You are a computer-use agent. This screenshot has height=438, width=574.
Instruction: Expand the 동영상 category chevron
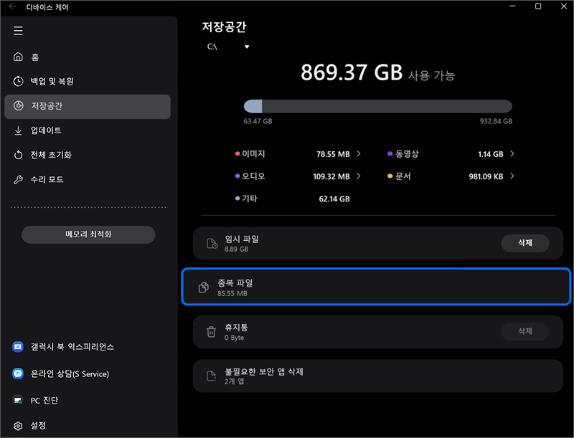pos(512,154)
